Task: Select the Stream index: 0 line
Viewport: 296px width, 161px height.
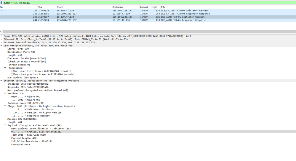Action: pyautogui.click(x=19, y=65)
